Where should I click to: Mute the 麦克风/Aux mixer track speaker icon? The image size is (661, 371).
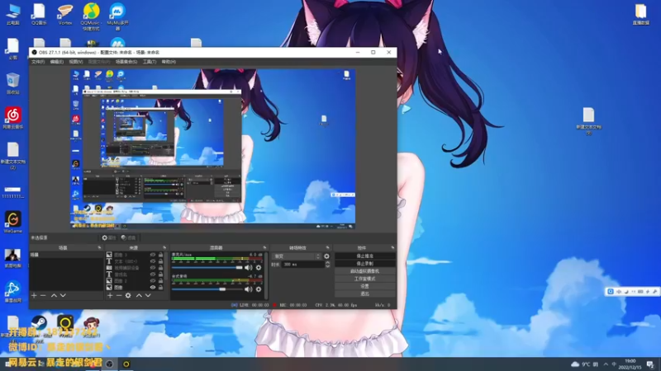point(249,267)
